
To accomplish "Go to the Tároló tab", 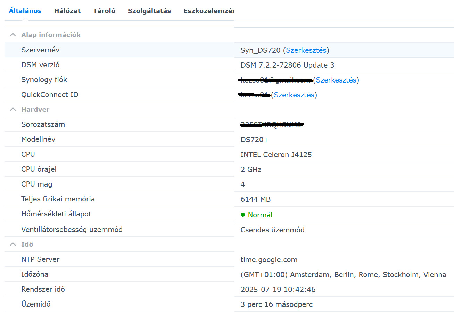I will coord(104,11).
